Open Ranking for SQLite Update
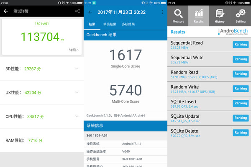Viewport: 251px width, 167px height. coord(241,118)
